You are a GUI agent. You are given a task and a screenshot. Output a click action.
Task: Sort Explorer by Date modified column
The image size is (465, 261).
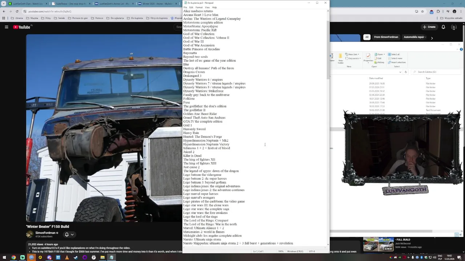click(x=376, y=78)
